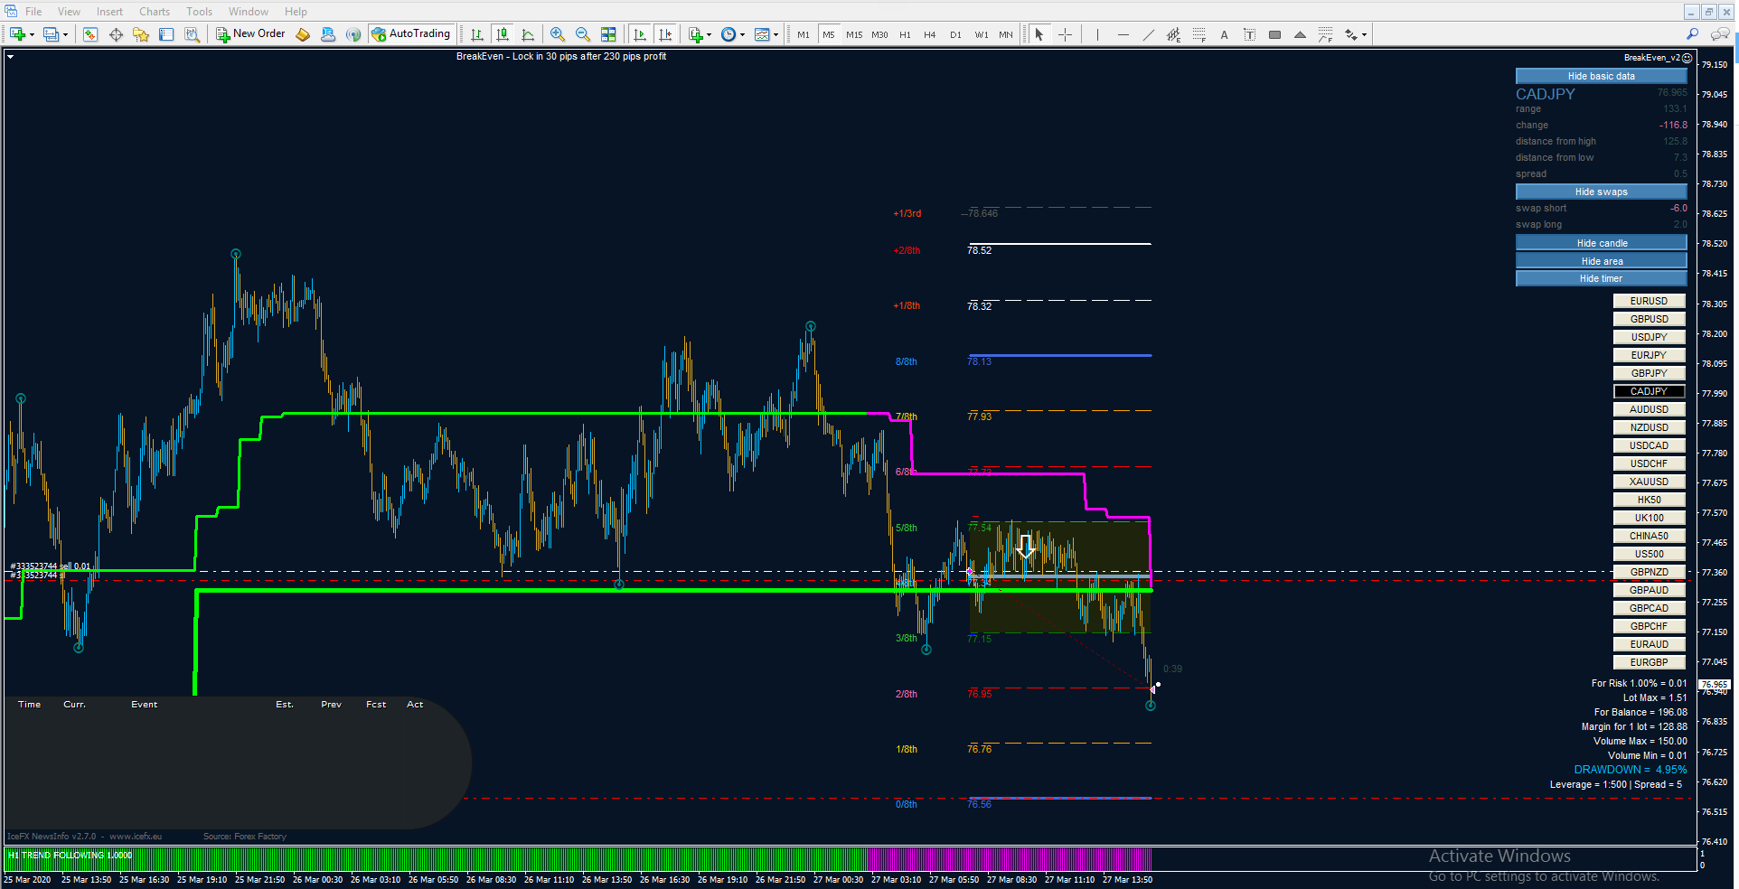The height and width of the screenshot is (889, 1739).
Task: Toggle Hide basic data panel
Action: (x=1601, y=76)
